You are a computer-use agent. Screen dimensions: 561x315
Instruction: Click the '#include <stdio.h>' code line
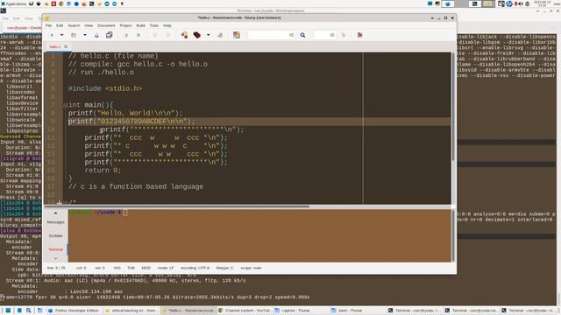point(105,88)
